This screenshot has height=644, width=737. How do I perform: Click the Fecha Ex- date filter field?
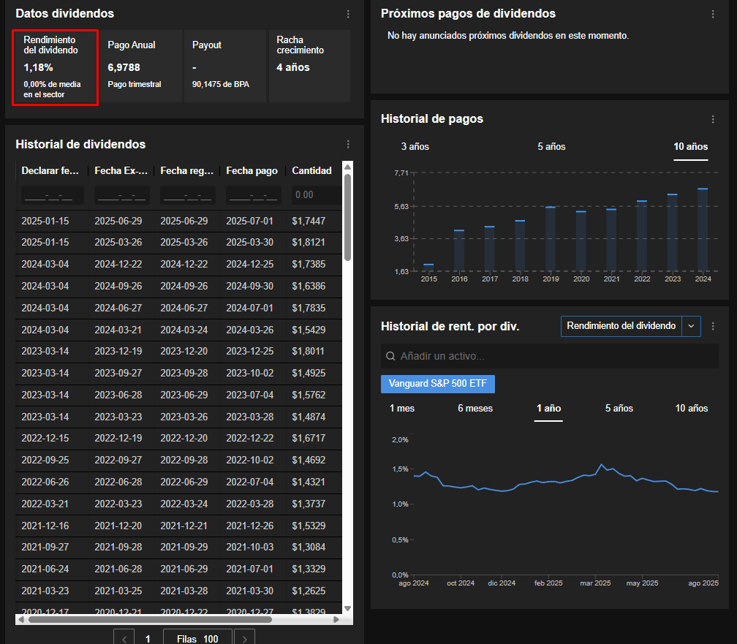[x=122, y=195]
